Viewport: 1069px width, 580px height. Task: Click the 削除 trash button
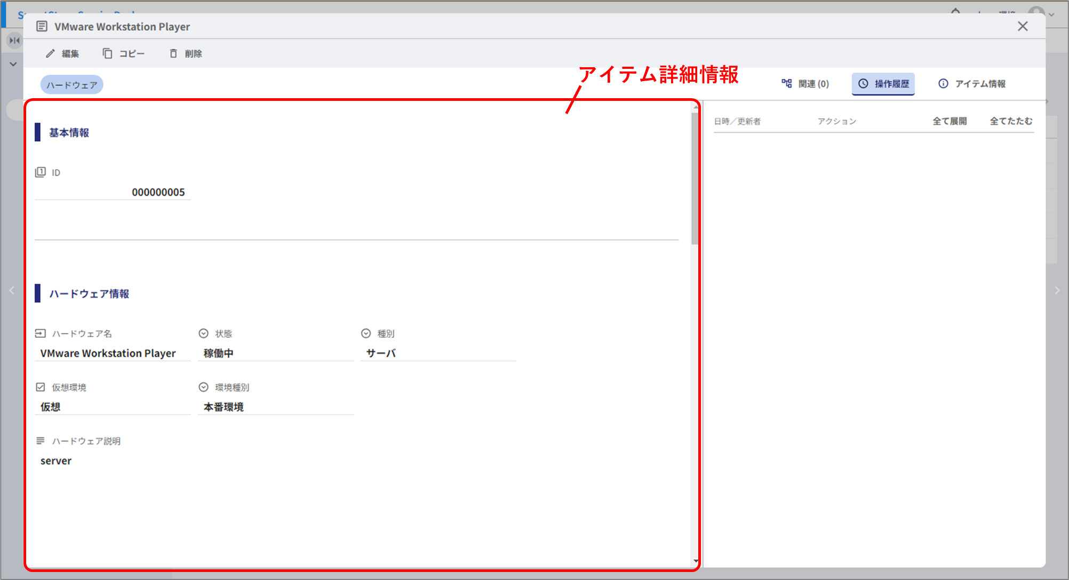click(186, 53)
